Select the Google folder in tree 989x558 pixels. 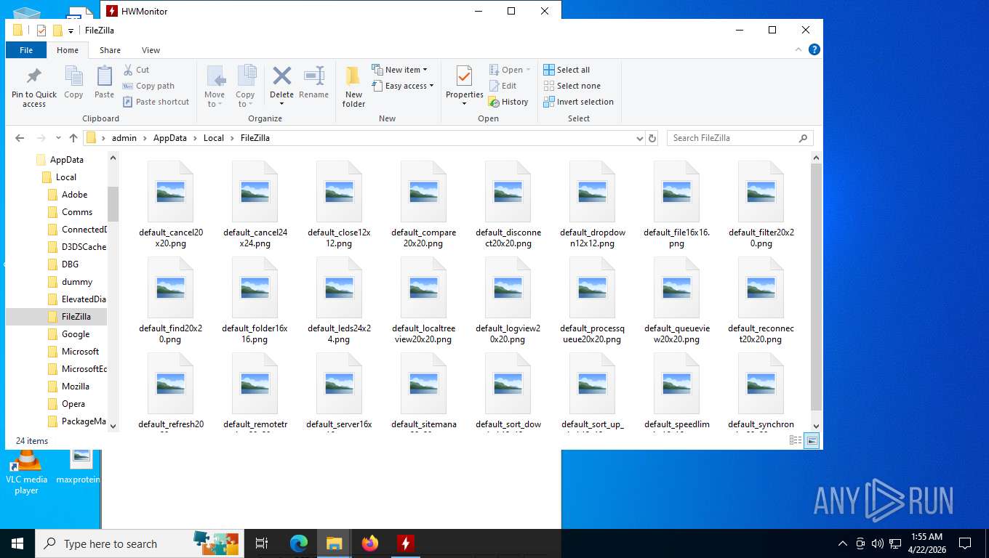(76, 334)
